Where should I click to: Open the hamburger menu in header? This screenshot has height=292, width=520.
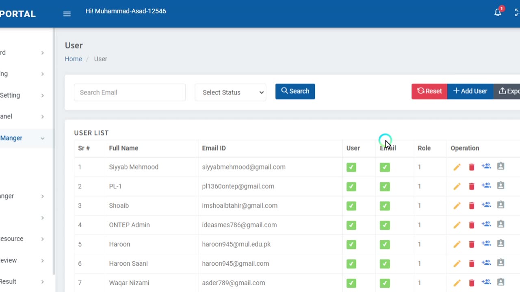coord(67,14)
